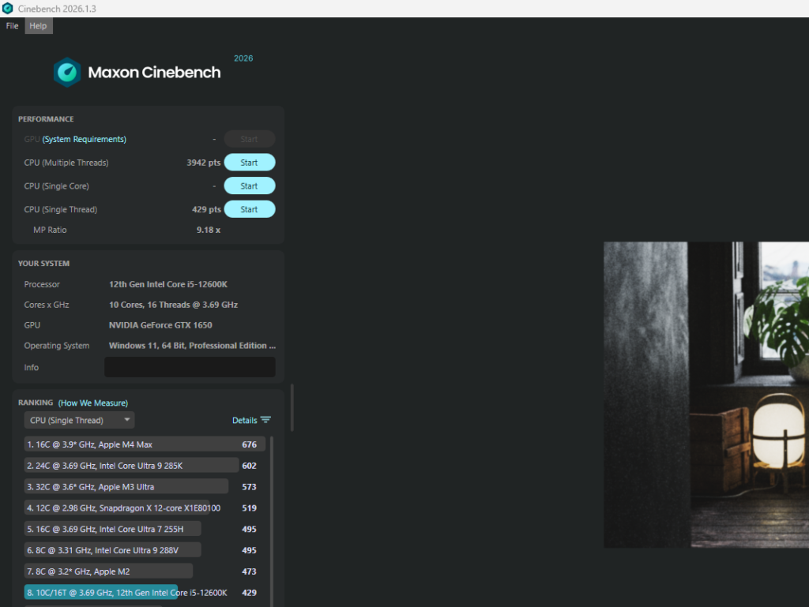Viewport: 809px width, 607px height.
Task: Click the NVIDIA GeForce GTX 1650 text
Action: [x=160, y=325]
